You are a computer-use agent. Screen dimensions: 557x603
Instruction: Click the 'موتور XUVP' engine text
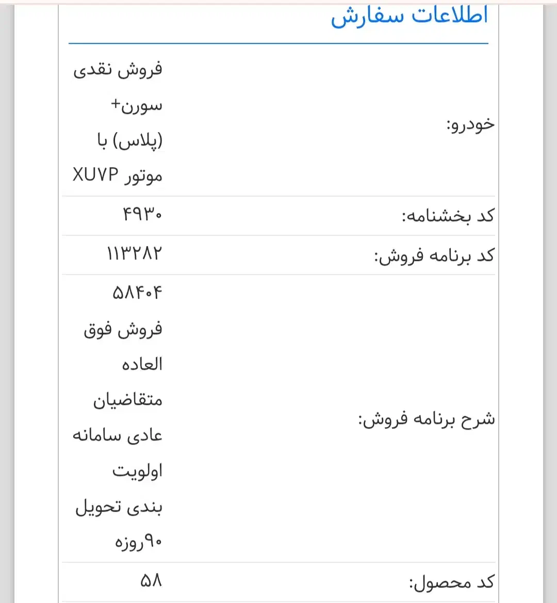coord(118,176)
